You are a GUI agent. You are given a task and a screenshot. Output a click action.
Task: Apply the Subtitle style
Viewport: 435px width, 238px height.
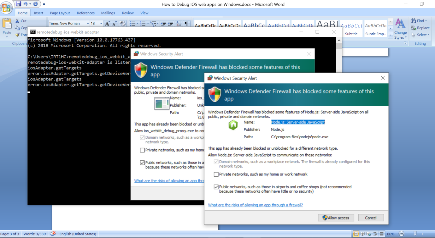pyautogui.click(x=351, y=29)
